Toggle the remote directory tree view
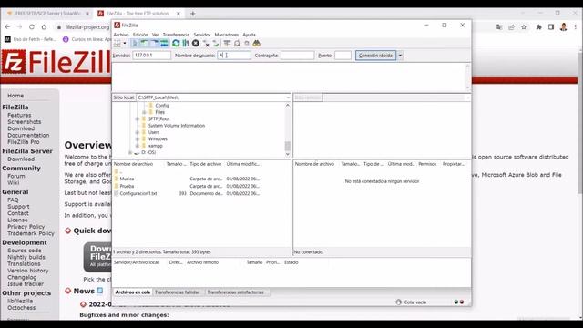The height and width of the screenshot is (328, 583). 154,44
